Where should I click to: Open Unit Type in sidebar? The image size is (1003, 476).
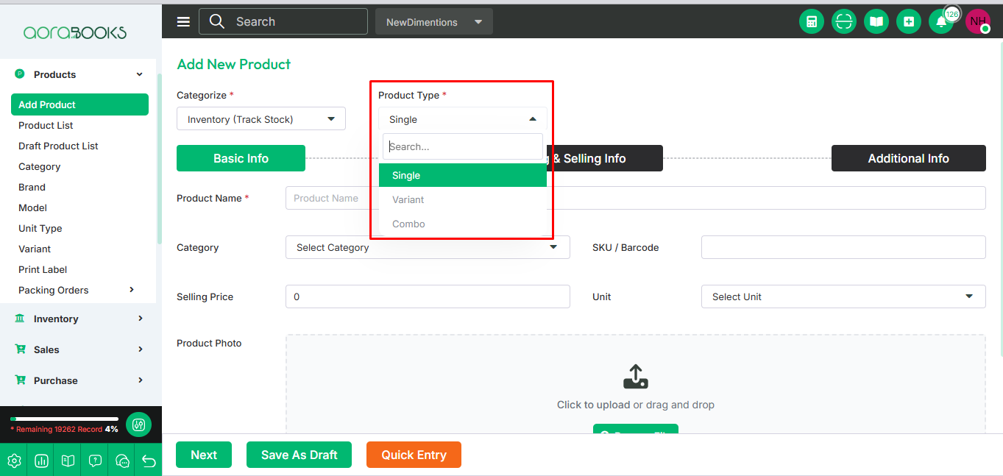coord(40,228)
